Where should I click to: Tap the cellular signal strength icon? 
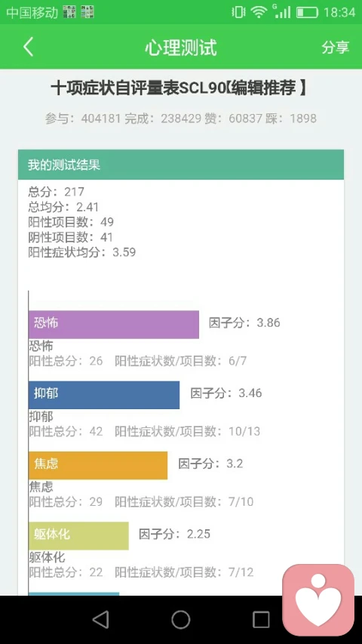281,11
